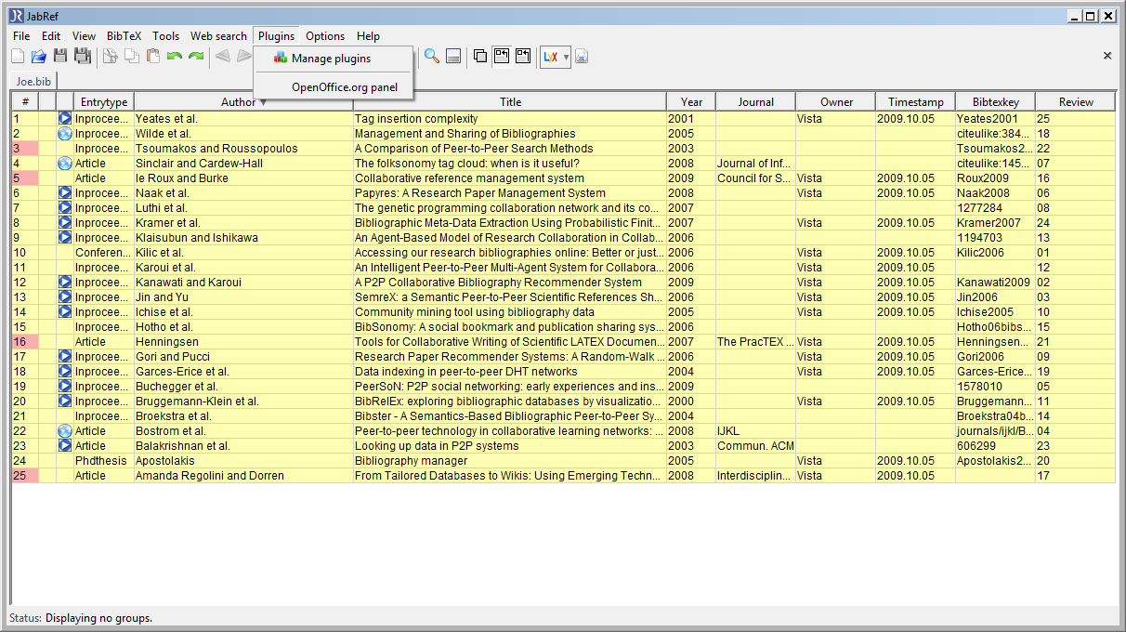Open globe icon in Bostrom et al. row
Screen dimensions: 1126x632
point(65,431)
